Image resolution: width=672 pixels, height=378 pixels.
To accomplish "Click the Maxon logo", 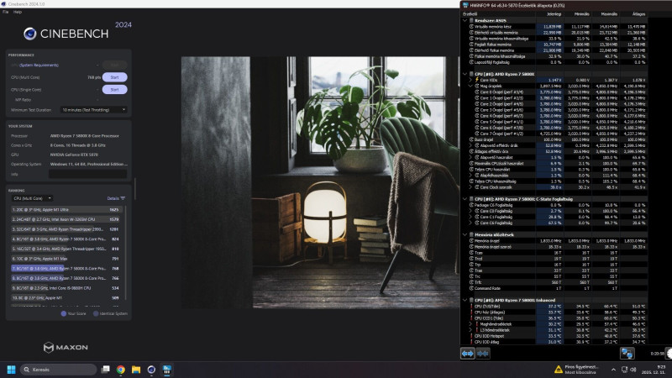I will 66,347.
